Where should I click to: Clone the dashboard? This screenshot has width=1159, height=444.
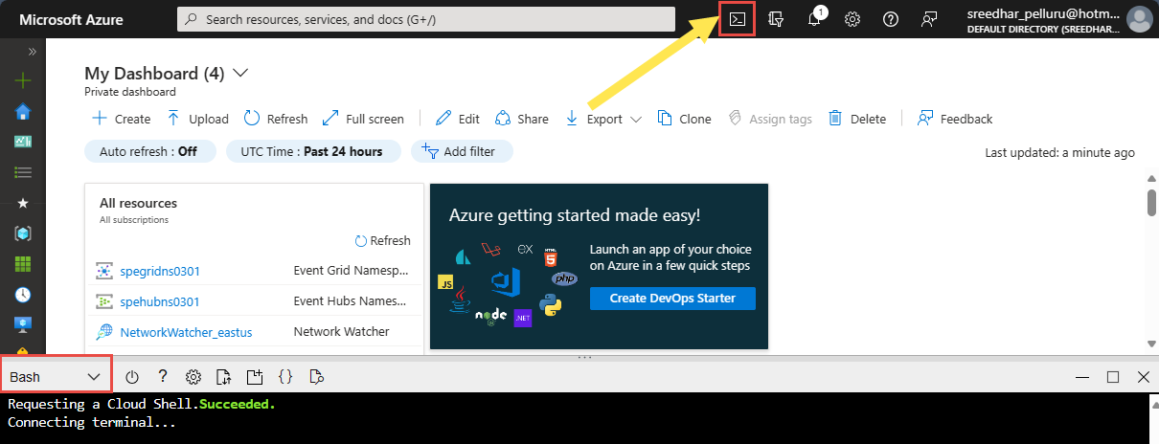pyautogui.click(x=684, y=119)
